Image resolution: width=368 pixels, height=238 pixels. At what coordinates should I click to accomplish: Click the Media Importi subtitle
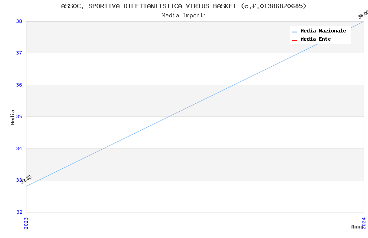184,16
